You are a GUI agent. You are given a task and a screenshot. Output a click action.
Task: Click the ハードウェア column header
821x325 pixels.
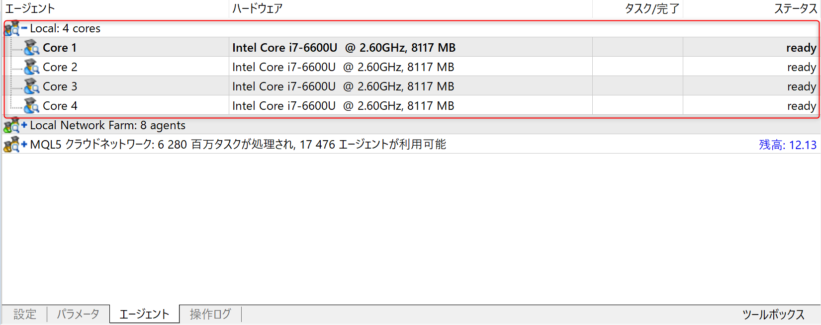point(258,8)
